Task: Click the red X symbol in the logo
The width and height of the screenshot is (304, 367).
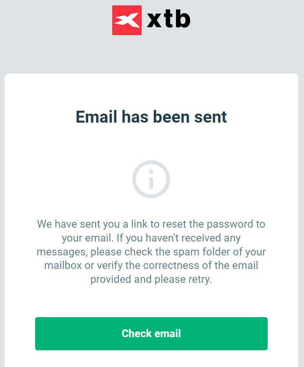Action: pyautogui.click(x=126, y=19)
